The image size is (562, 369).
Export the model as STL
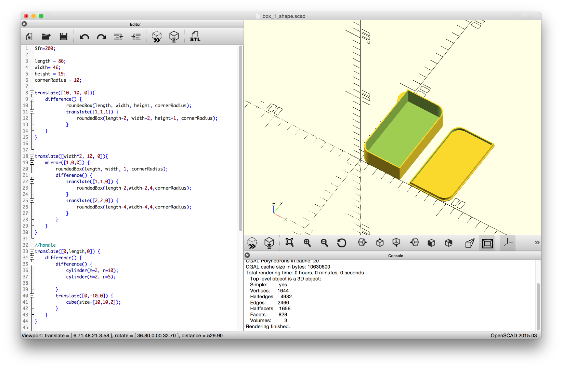195,37
